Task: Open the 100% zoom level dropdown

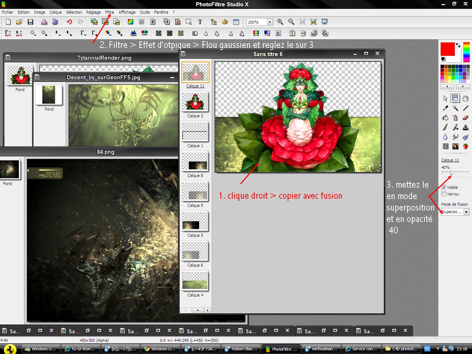Action: point(270,22)
